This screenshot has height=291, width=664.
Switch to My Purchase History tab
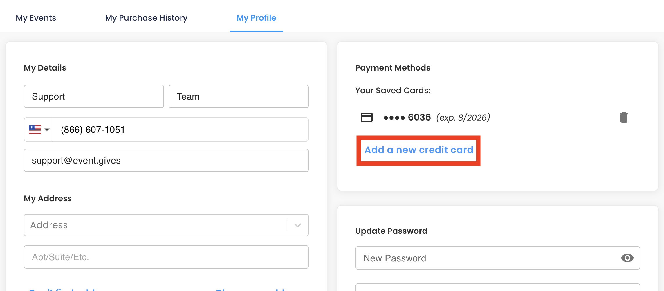click(x=146, y=18)
